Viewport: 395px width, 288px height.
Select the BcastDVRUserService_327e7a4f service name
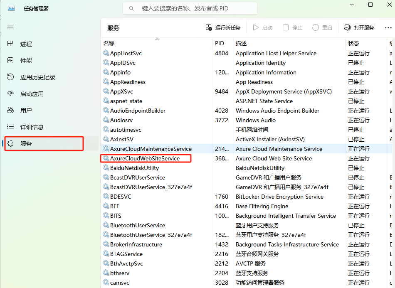click(x=151, y=187)
